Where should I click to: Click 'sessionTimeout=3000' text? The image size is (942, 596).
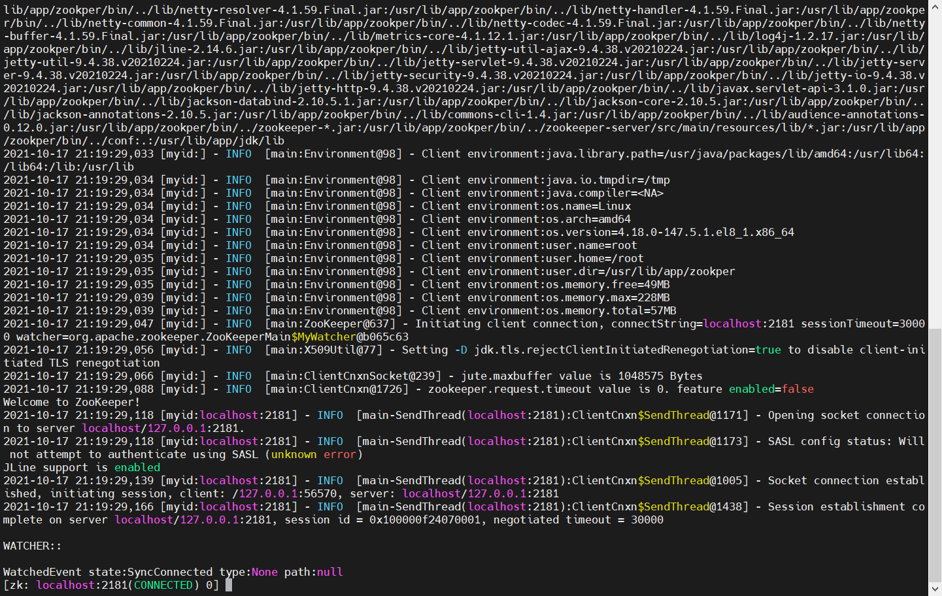point(863,323)
